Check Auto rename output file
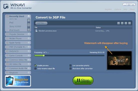 pos(35,69)
